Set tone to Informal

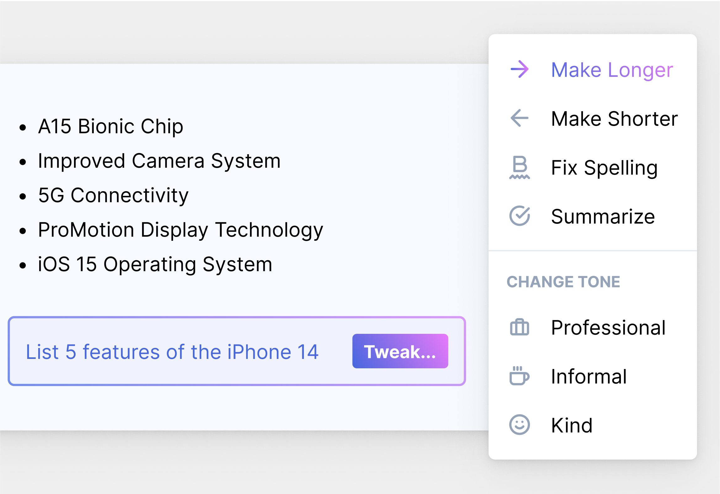pos(592,376)
